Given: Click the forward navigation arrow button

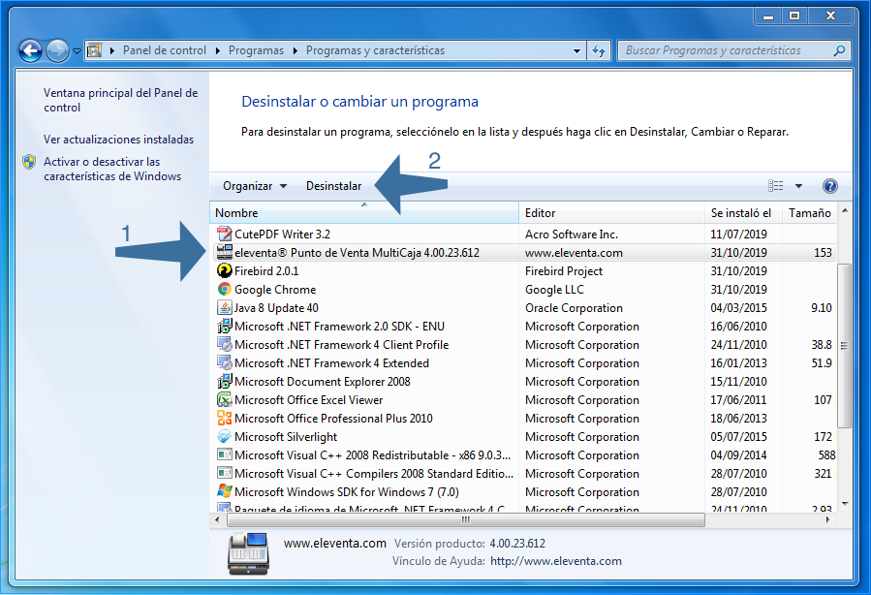Looking at the screenshot, I should click(57, 50).
